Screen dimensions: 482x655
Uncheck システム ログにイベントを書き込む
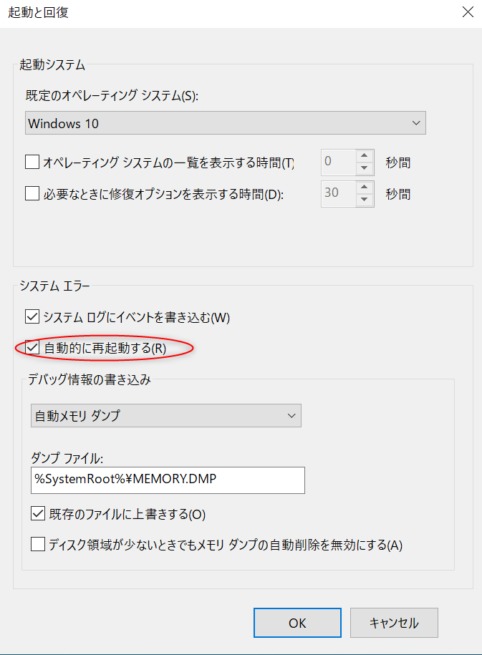(x=32, y=316)
